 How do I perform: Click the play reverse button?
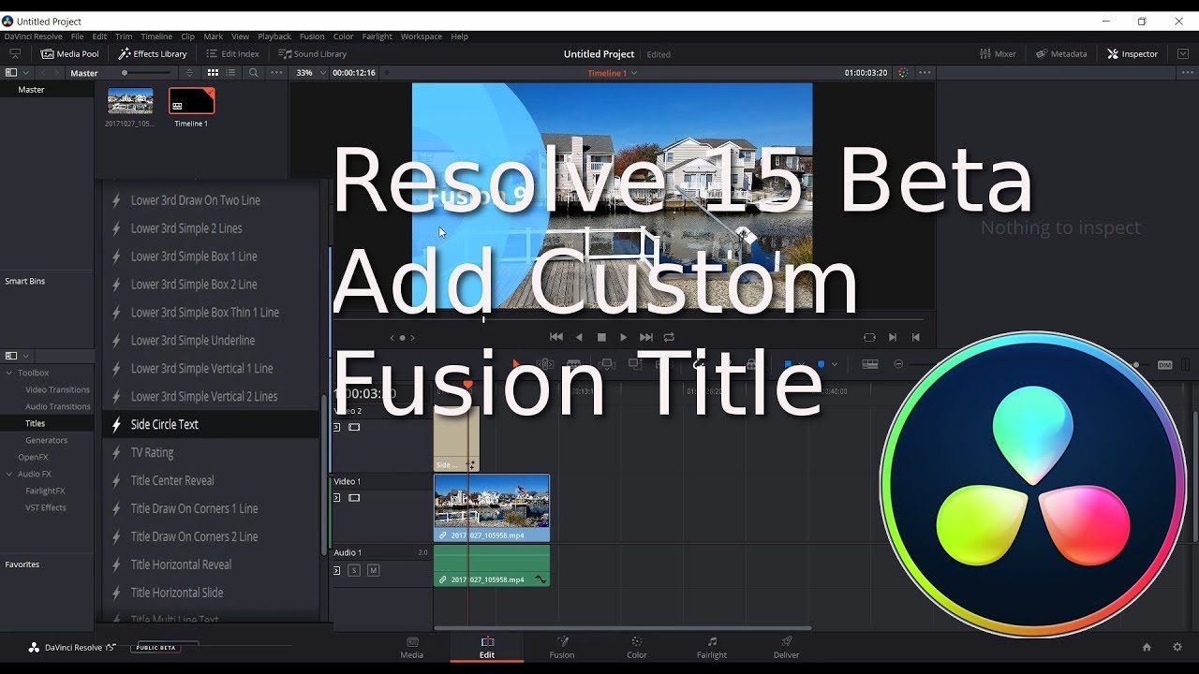[579, 337]
